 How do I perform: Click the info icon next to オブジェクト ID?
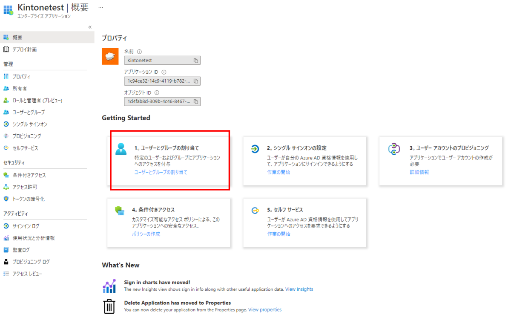(157, 92)
